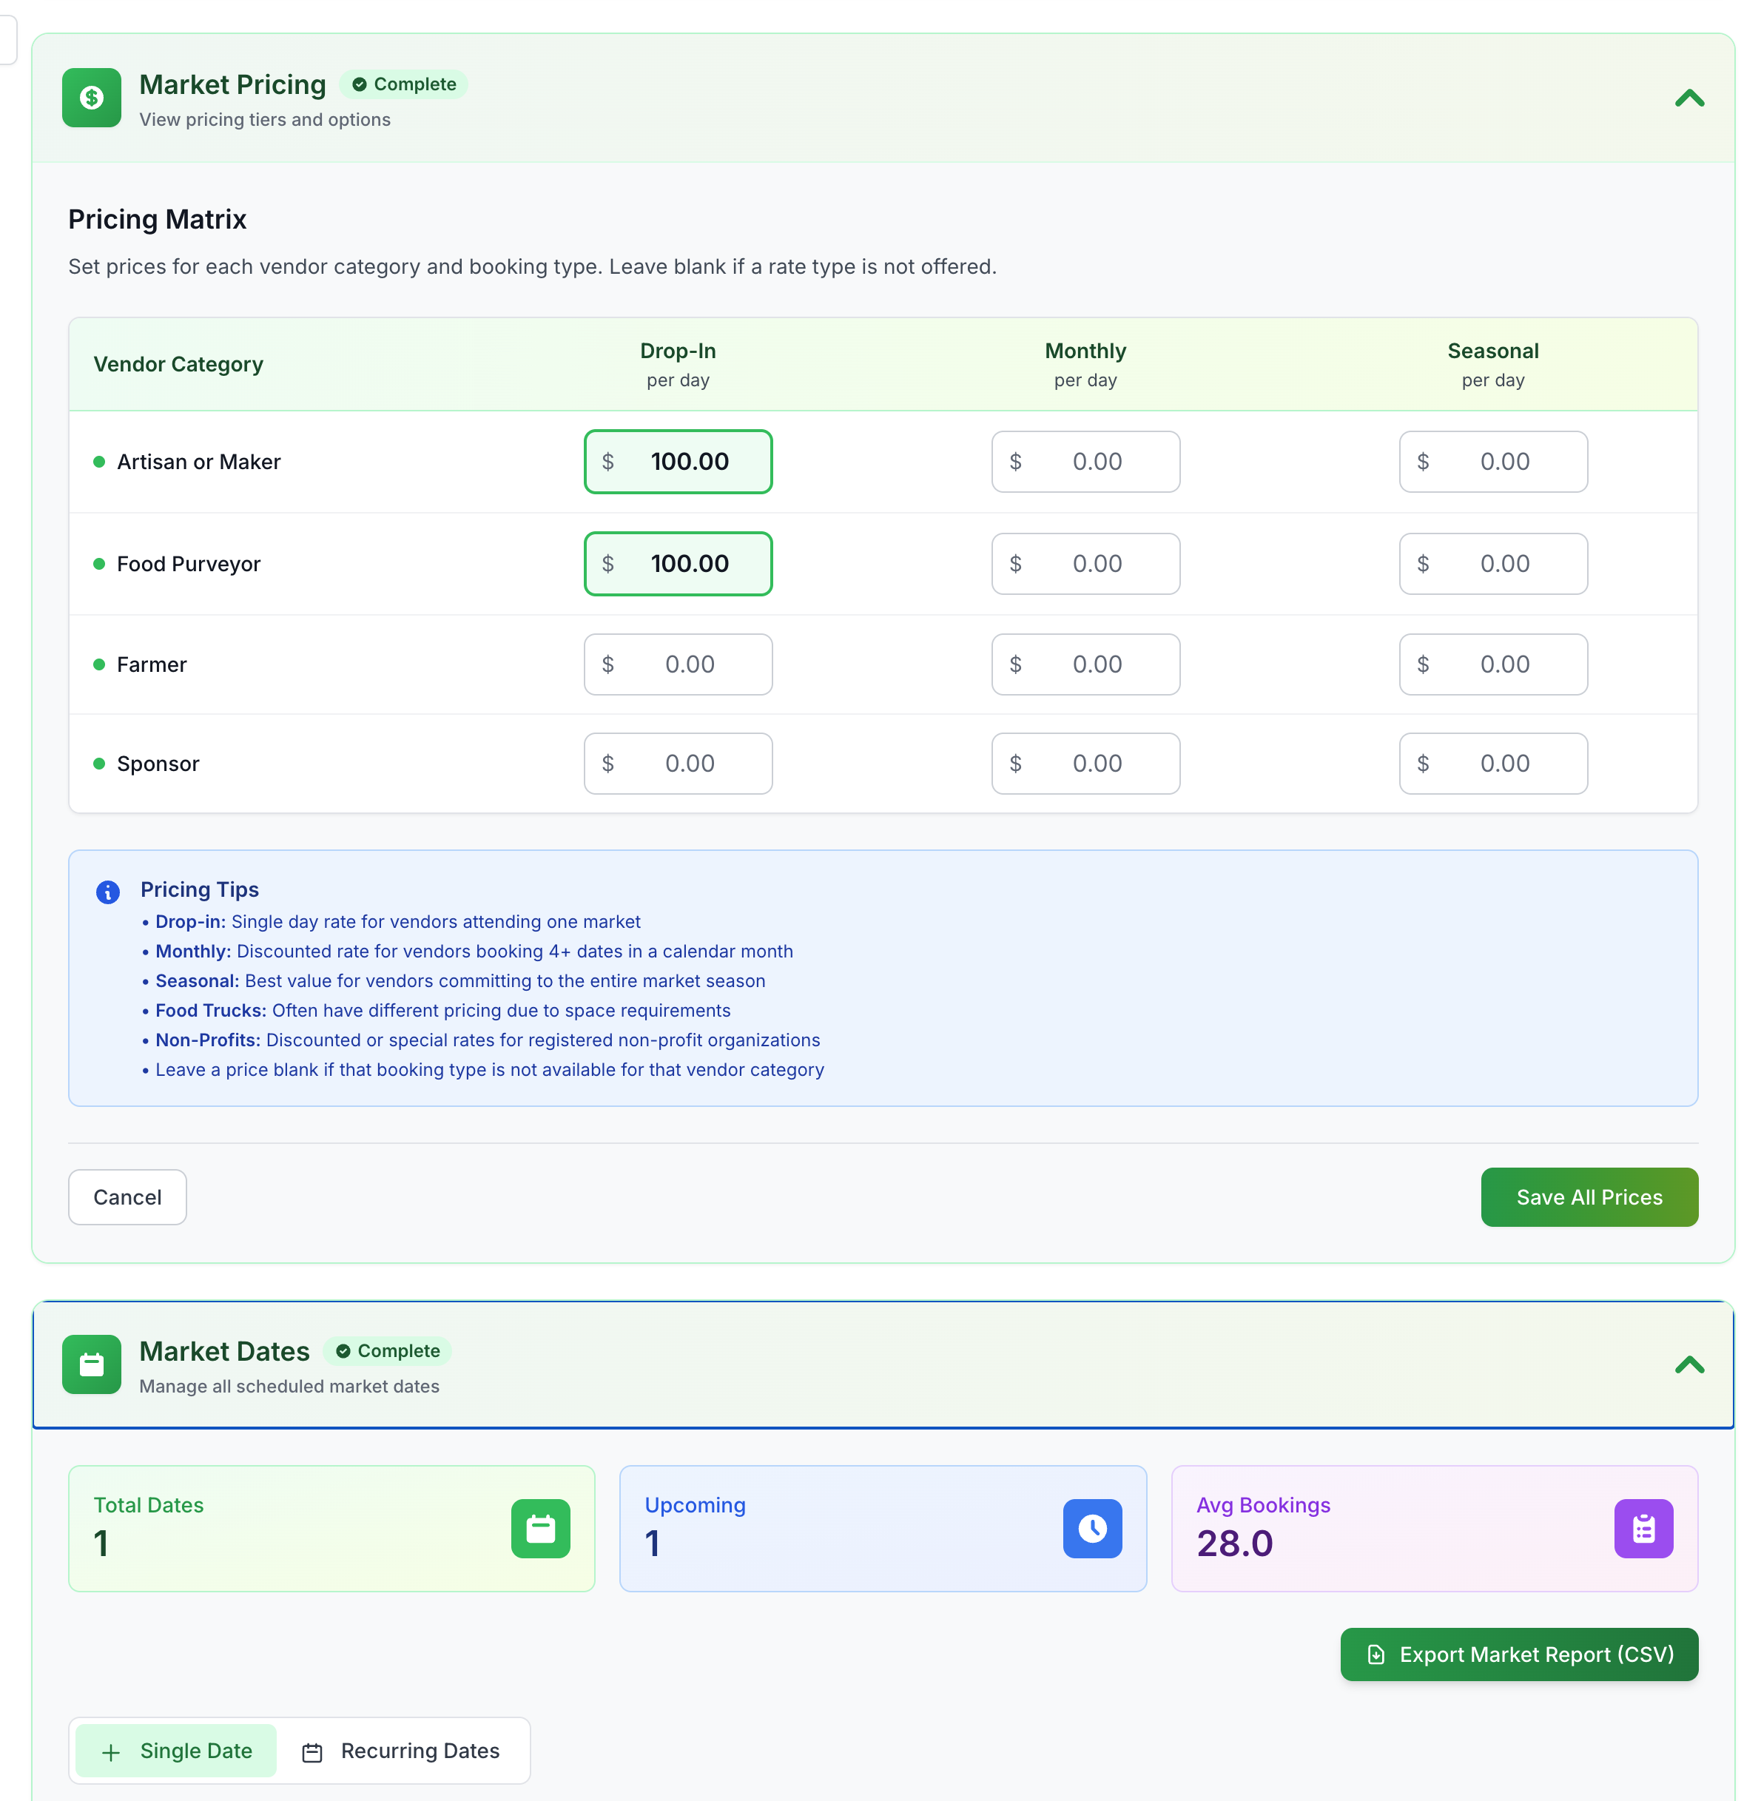The width and height of the screenshot is (1761, 1801).
Task: Click the Upcoming blue clock icon
Action: click(x=1091, y=1528)
